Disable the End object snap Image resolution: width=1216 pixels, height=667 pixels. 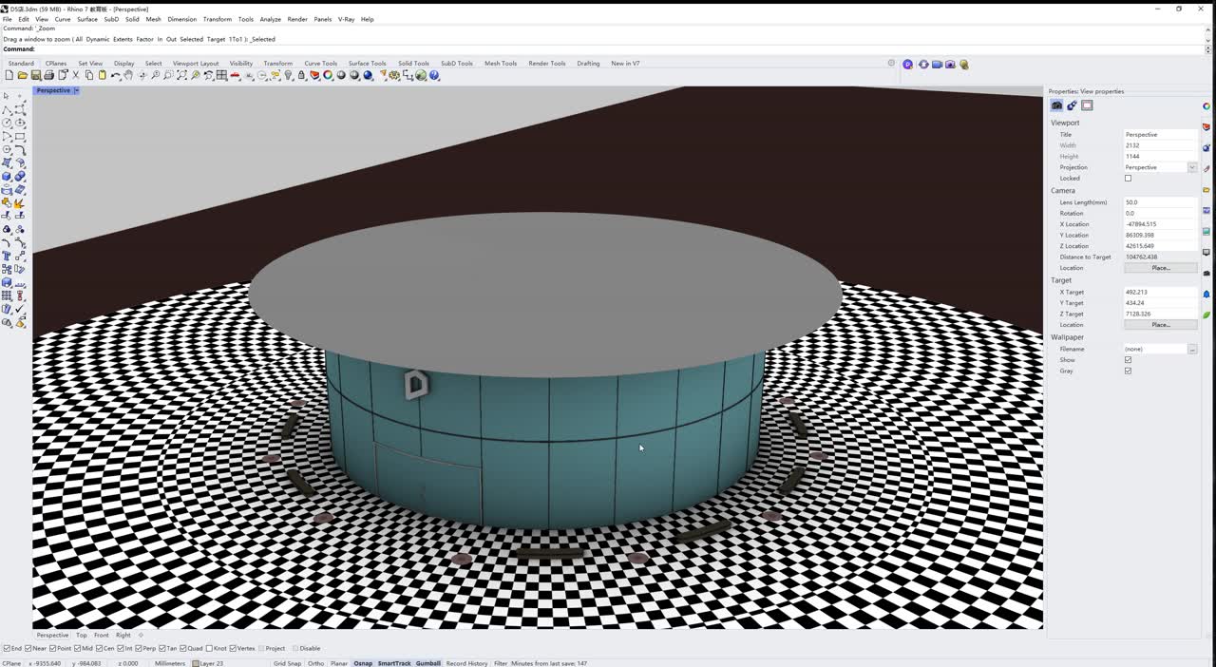pos(7,649)
